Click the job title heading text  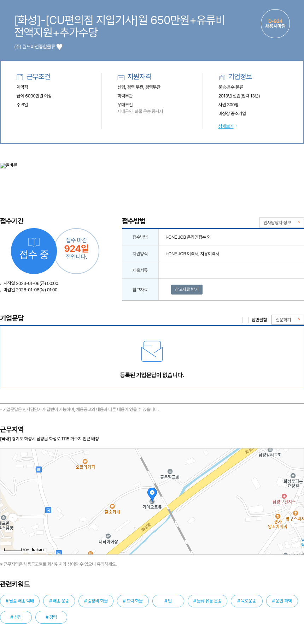tap(119, 26)
